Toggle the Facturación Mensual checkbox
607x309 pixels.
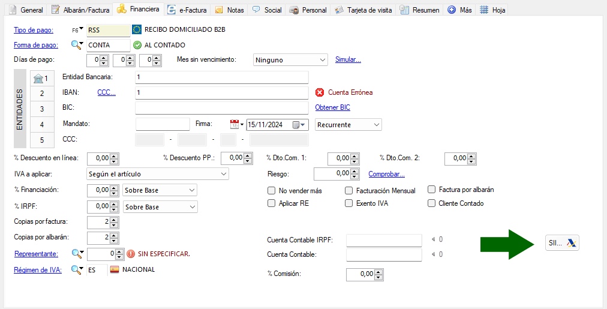click(x=349, y=190)
